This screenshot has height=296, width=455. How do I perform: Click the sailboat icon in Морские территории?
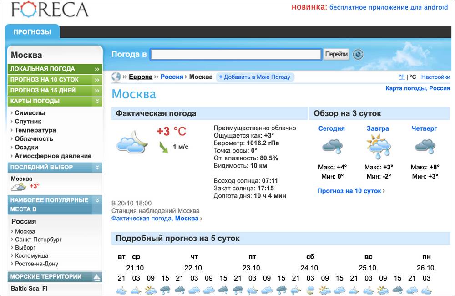[x=96, y=277]
